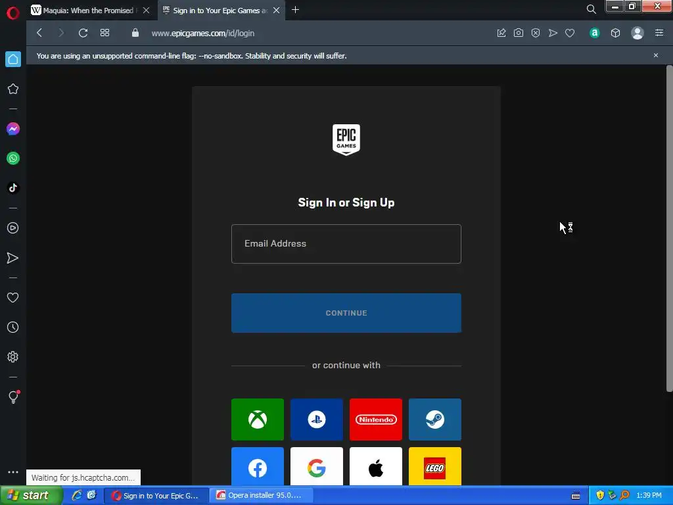The image size is (673, 505).
Task: Open bookmarks star in sidebar
Action: pos(13,89)
